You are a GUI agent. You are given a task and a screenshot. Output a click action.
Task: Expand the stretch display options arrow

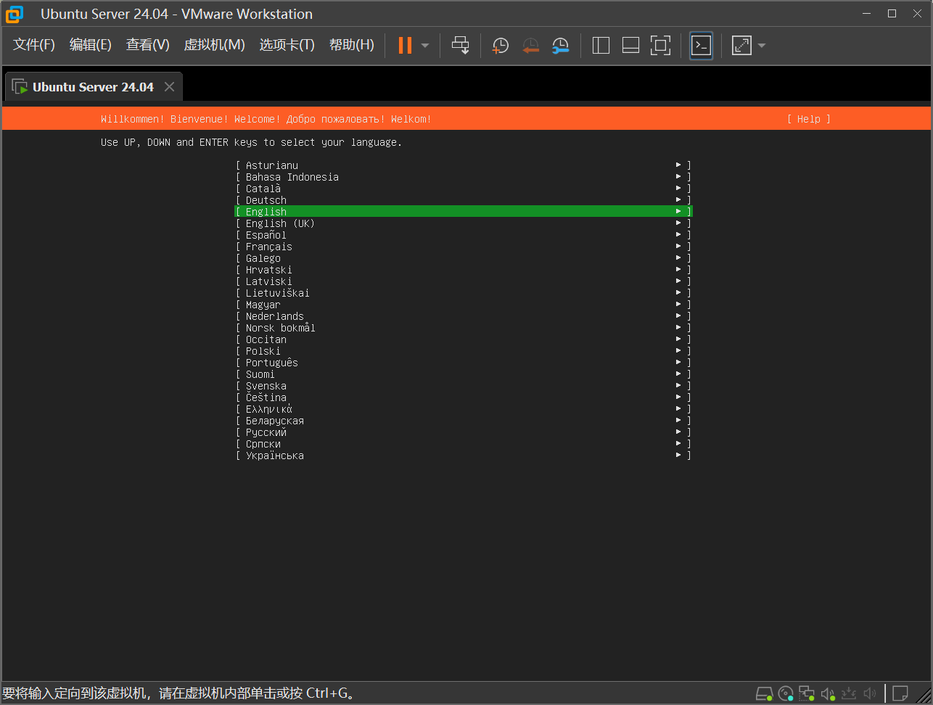click(762, 46)
